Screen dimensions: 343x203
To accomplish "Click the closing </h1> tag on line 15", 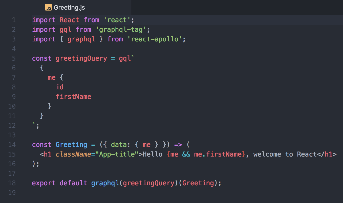I will point(327,154).
